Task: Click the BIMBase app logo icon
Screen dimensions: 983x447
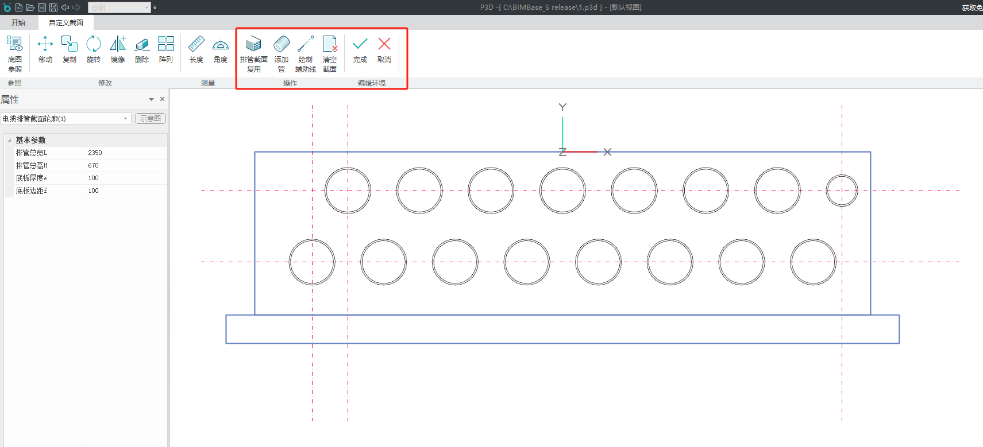Action: (7, 7)
